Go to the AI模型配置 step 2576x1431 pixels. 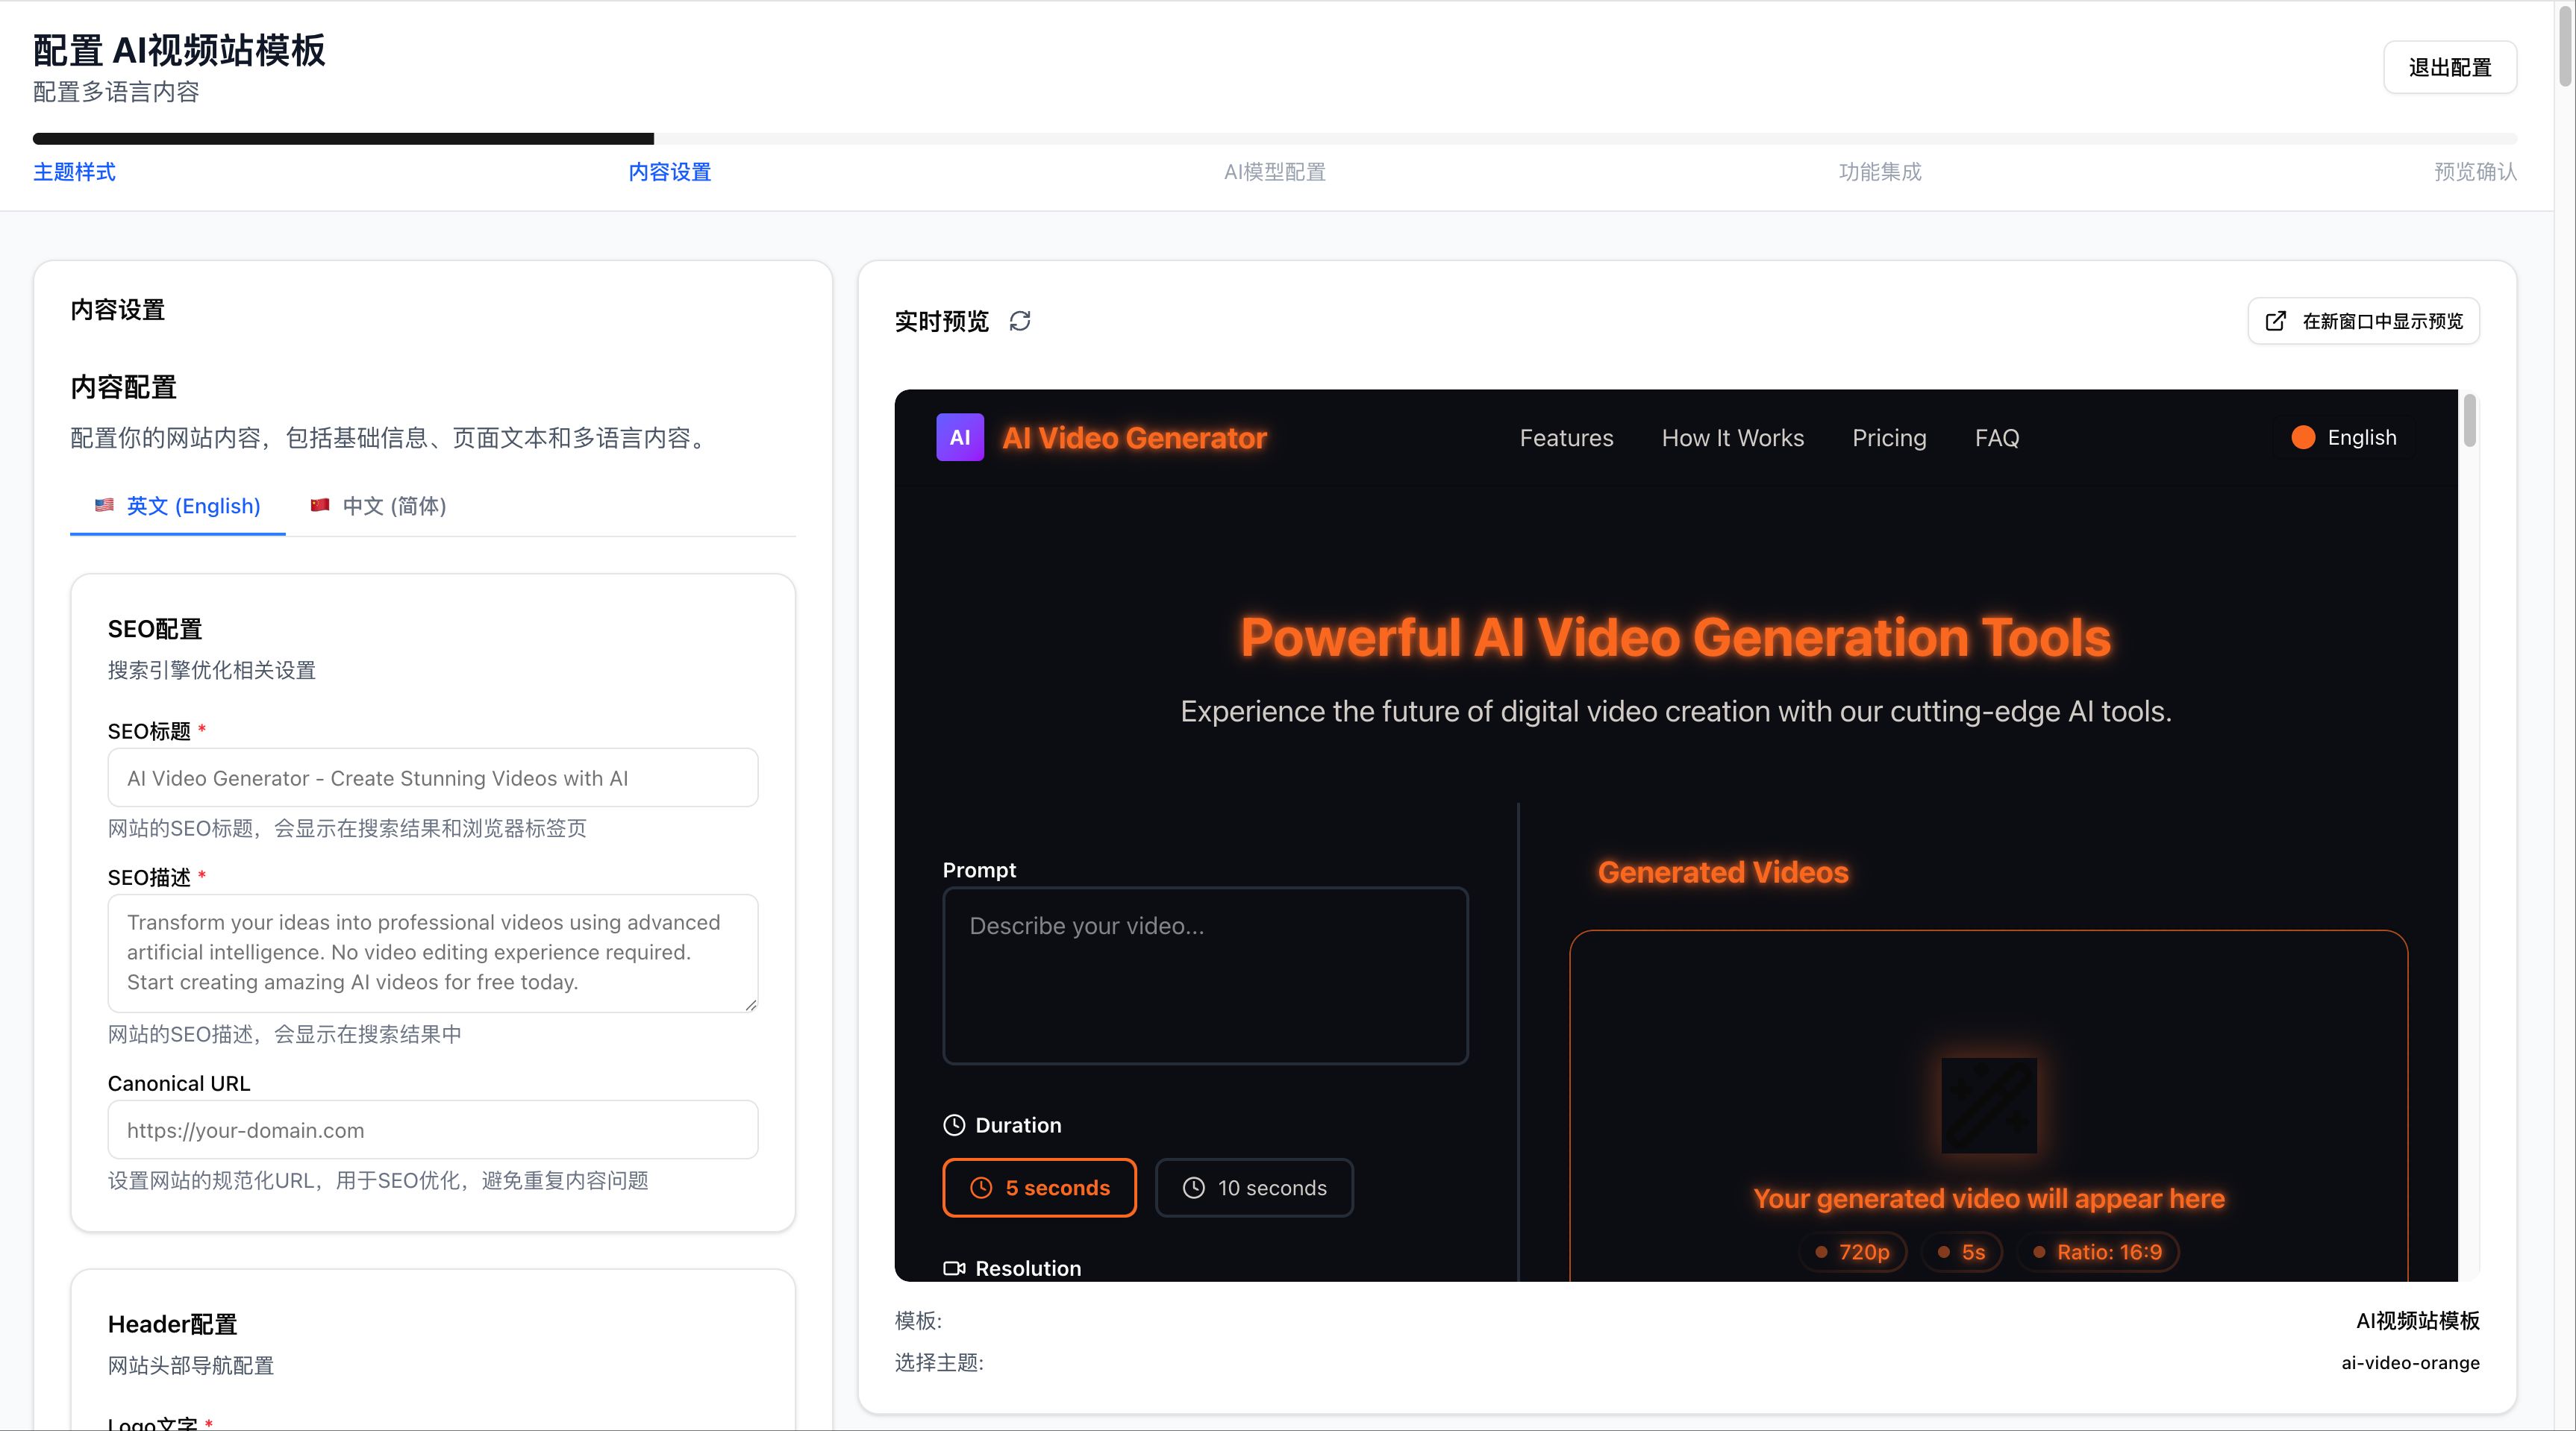[x=1275, y=172]
